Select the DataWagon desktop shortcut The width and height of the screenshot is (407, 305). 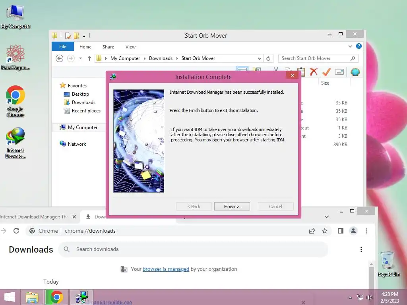[16, 58]
